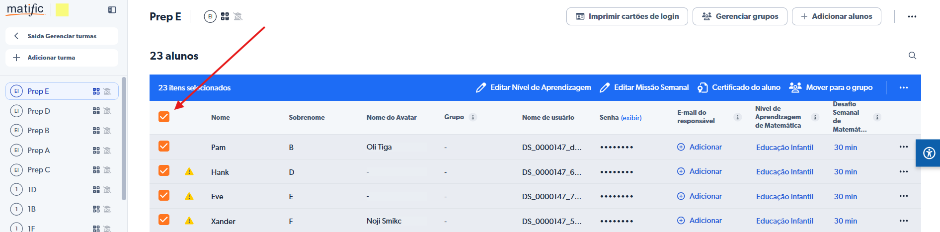Open accessibility options widget
This screenshot has height=232, width=940.
[929, 153]
